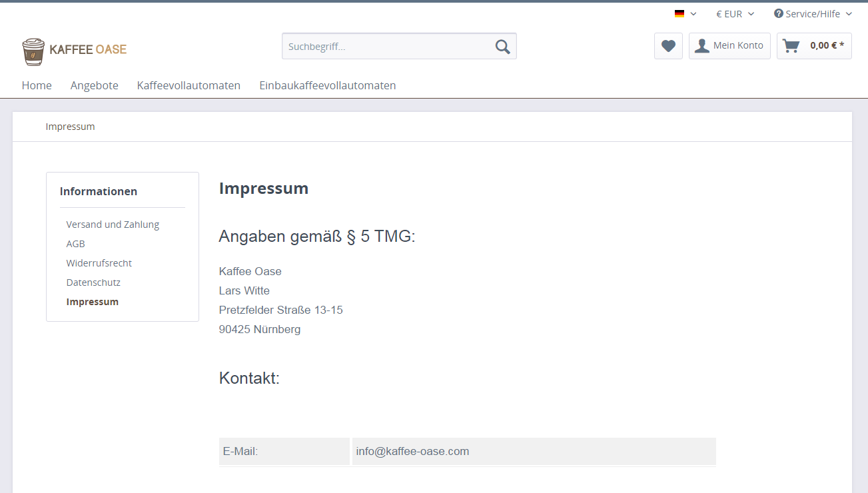The height and width of the screenshot is (493, 868).
Task: Open the wishlist heart icon
Action: [668, 46]
